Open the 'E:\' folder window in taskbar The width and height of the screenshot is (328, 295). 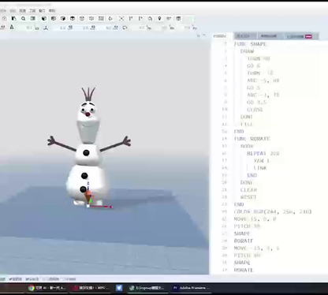[147, 288]
